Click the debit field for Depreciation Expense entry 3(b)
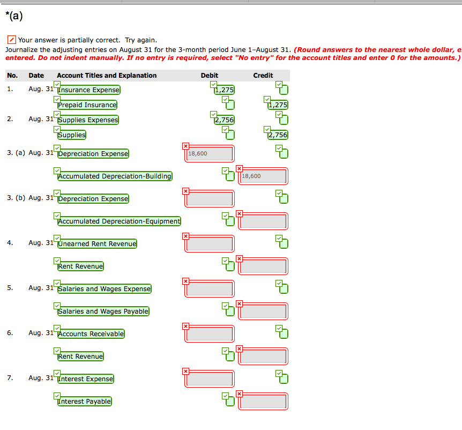462x430 pixels. pos(210,199)
